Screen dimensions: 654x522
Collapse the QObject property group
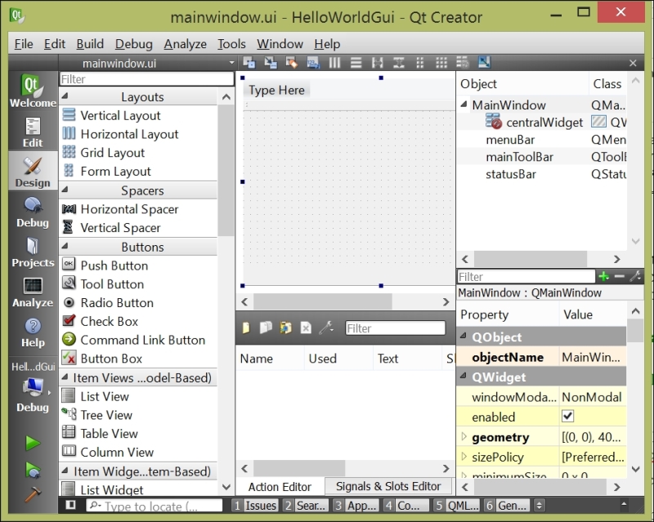tap(464, 336)
